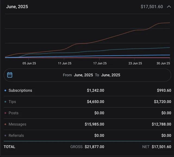Image resolution: width=174 pixels, height=157 pixels.
Task: Click the Messages row label
Action: coord(17,124)
